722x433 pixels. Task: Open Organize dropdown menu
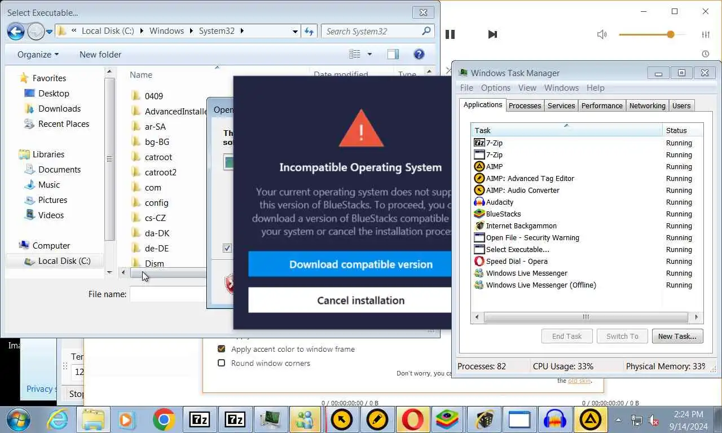point(38,55)
